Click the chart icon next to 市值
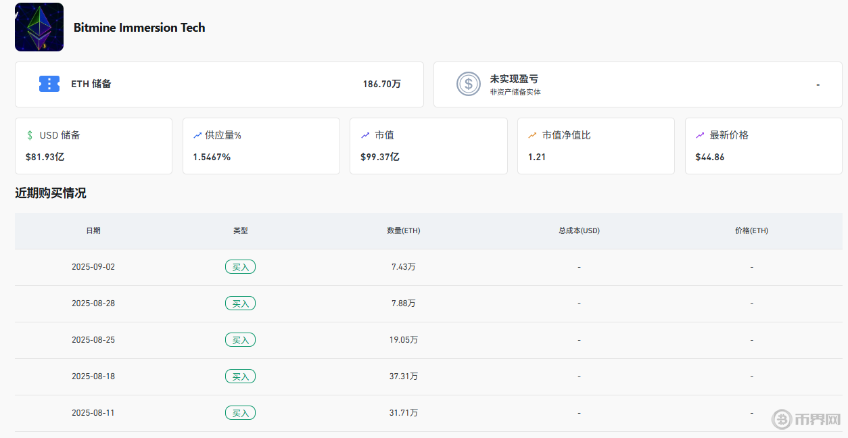Viewport: 848px width, 438px height. tap(365, 135)
